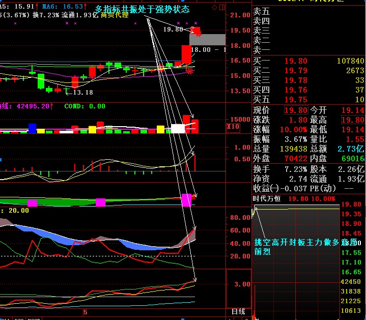Open the 商贸代理 sector label
The width and height of the screenshot is (366, 320).
(115, 15)
